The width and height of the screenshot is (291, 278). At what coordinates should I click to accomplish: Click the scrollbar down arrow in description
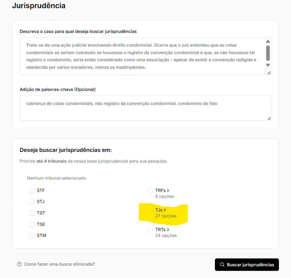tap(268, 65)
